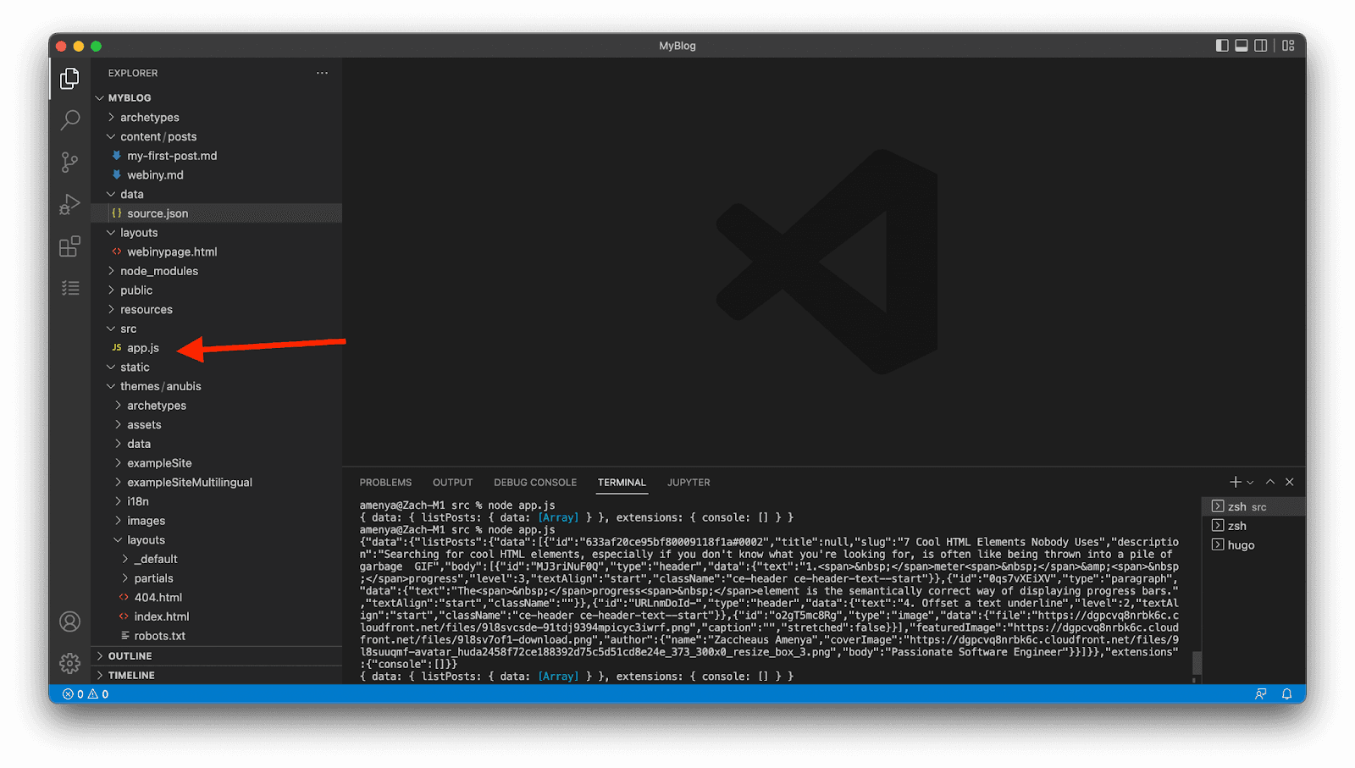Open the Search view in the activity bar
The width and height of the screenshot is (1355, 768).
(x=69, y=120)
